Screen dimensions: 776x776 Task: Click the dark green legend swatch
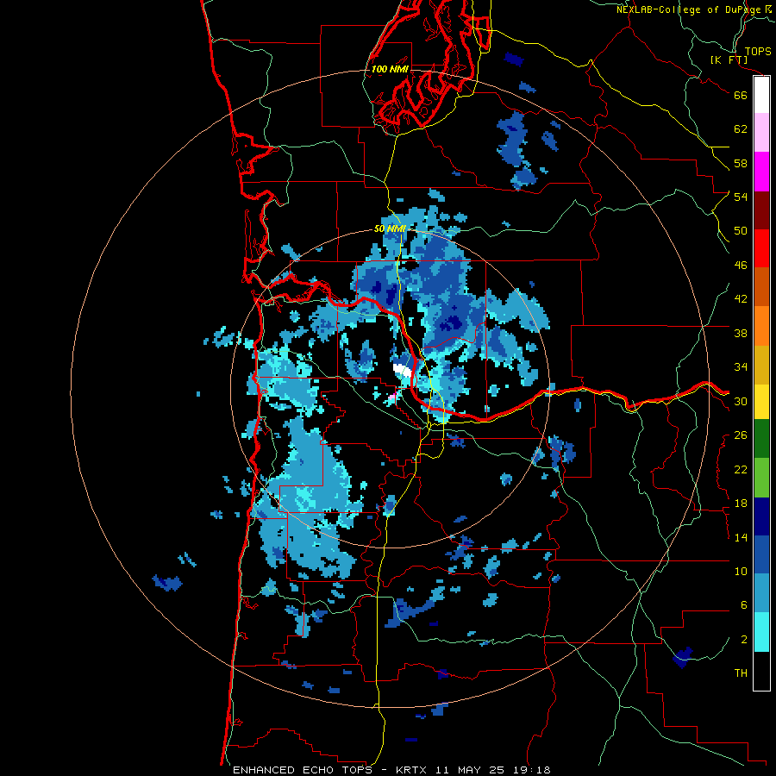point(761,439)
